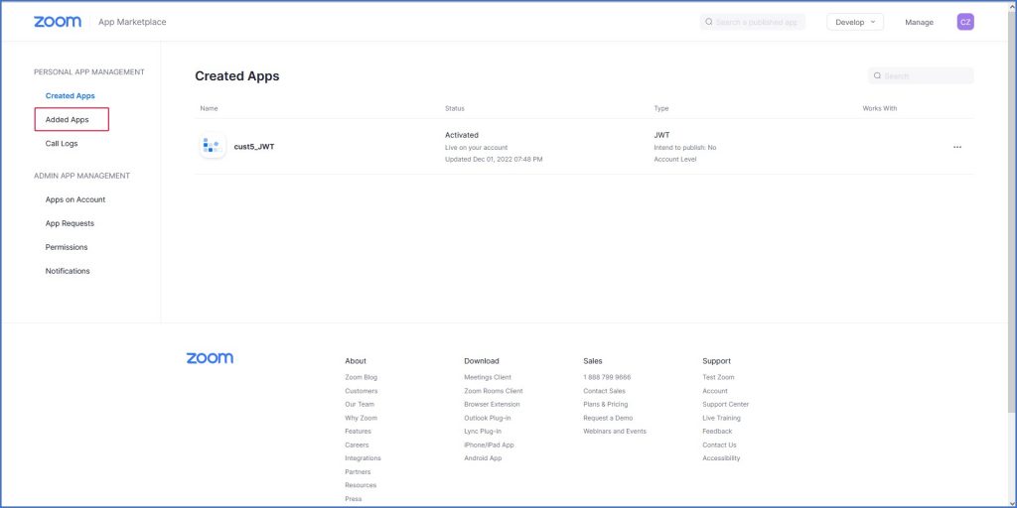Image resolution: width=1017 pixels, height=508 pixels.
Task: Go to Apps on Account
Action: coord(75,199)
